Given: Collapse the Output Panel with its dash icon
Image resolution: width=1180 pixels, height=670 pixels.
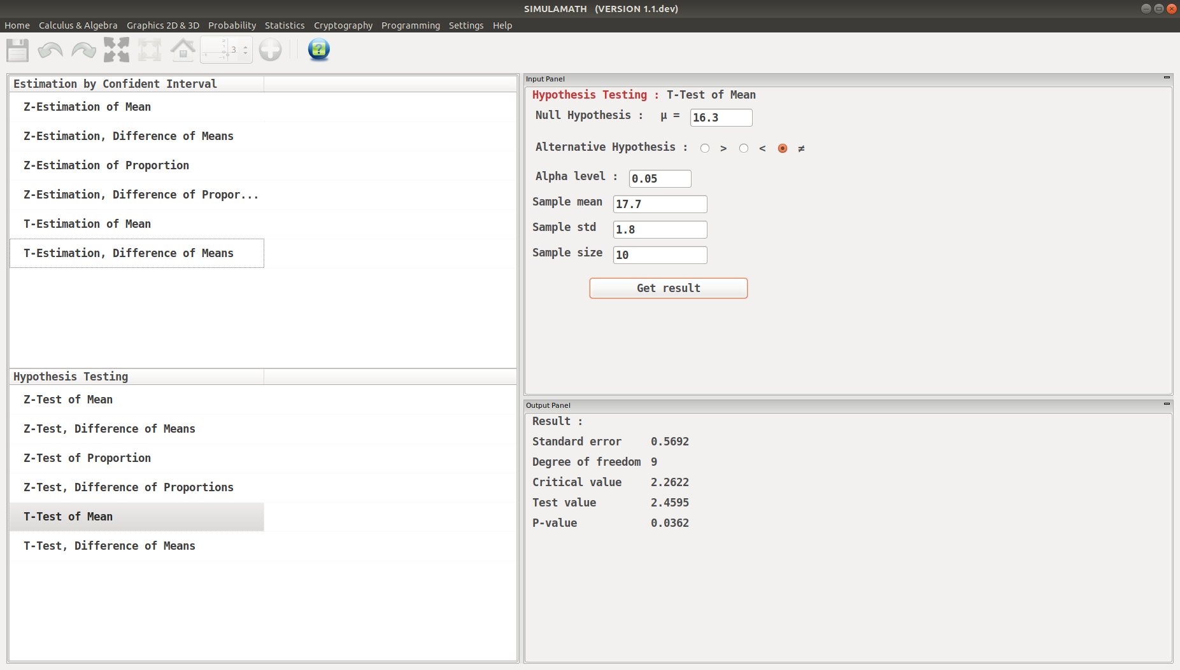Looking at the screenshot, I should point(1167,403).
